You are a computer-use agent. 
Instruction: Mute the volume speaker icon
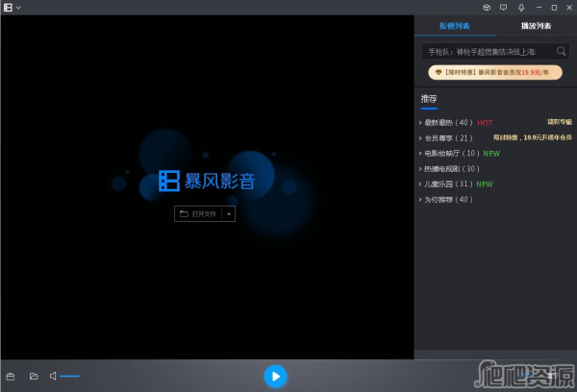point(53,376)
